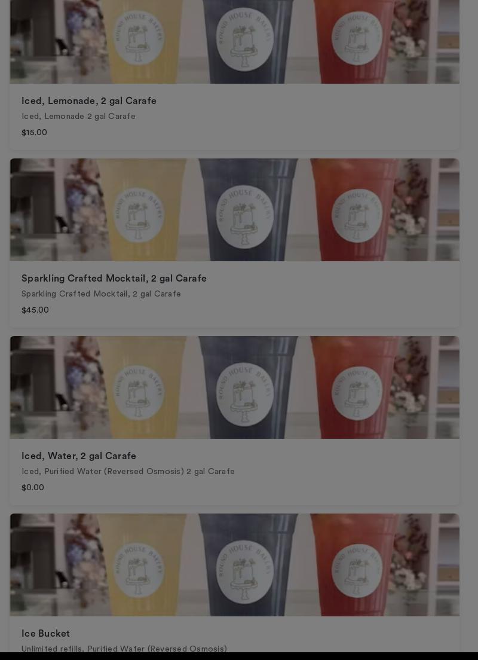This screenshot has height=660, width=478.
Task: Select the lemonade description under its title
Action: coord(78,116)
